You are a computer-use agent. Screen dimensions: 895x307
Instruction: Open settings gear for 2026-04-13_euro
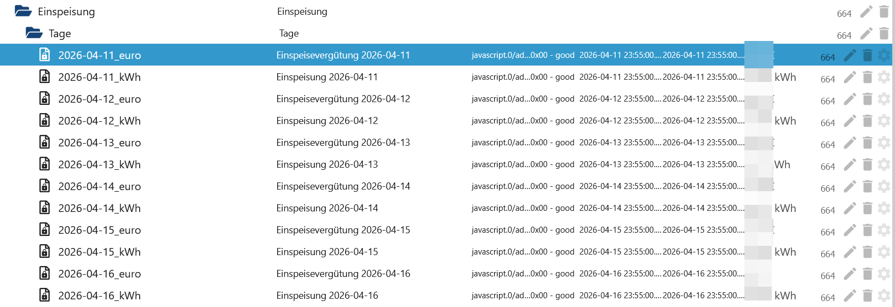click(883, 143)
